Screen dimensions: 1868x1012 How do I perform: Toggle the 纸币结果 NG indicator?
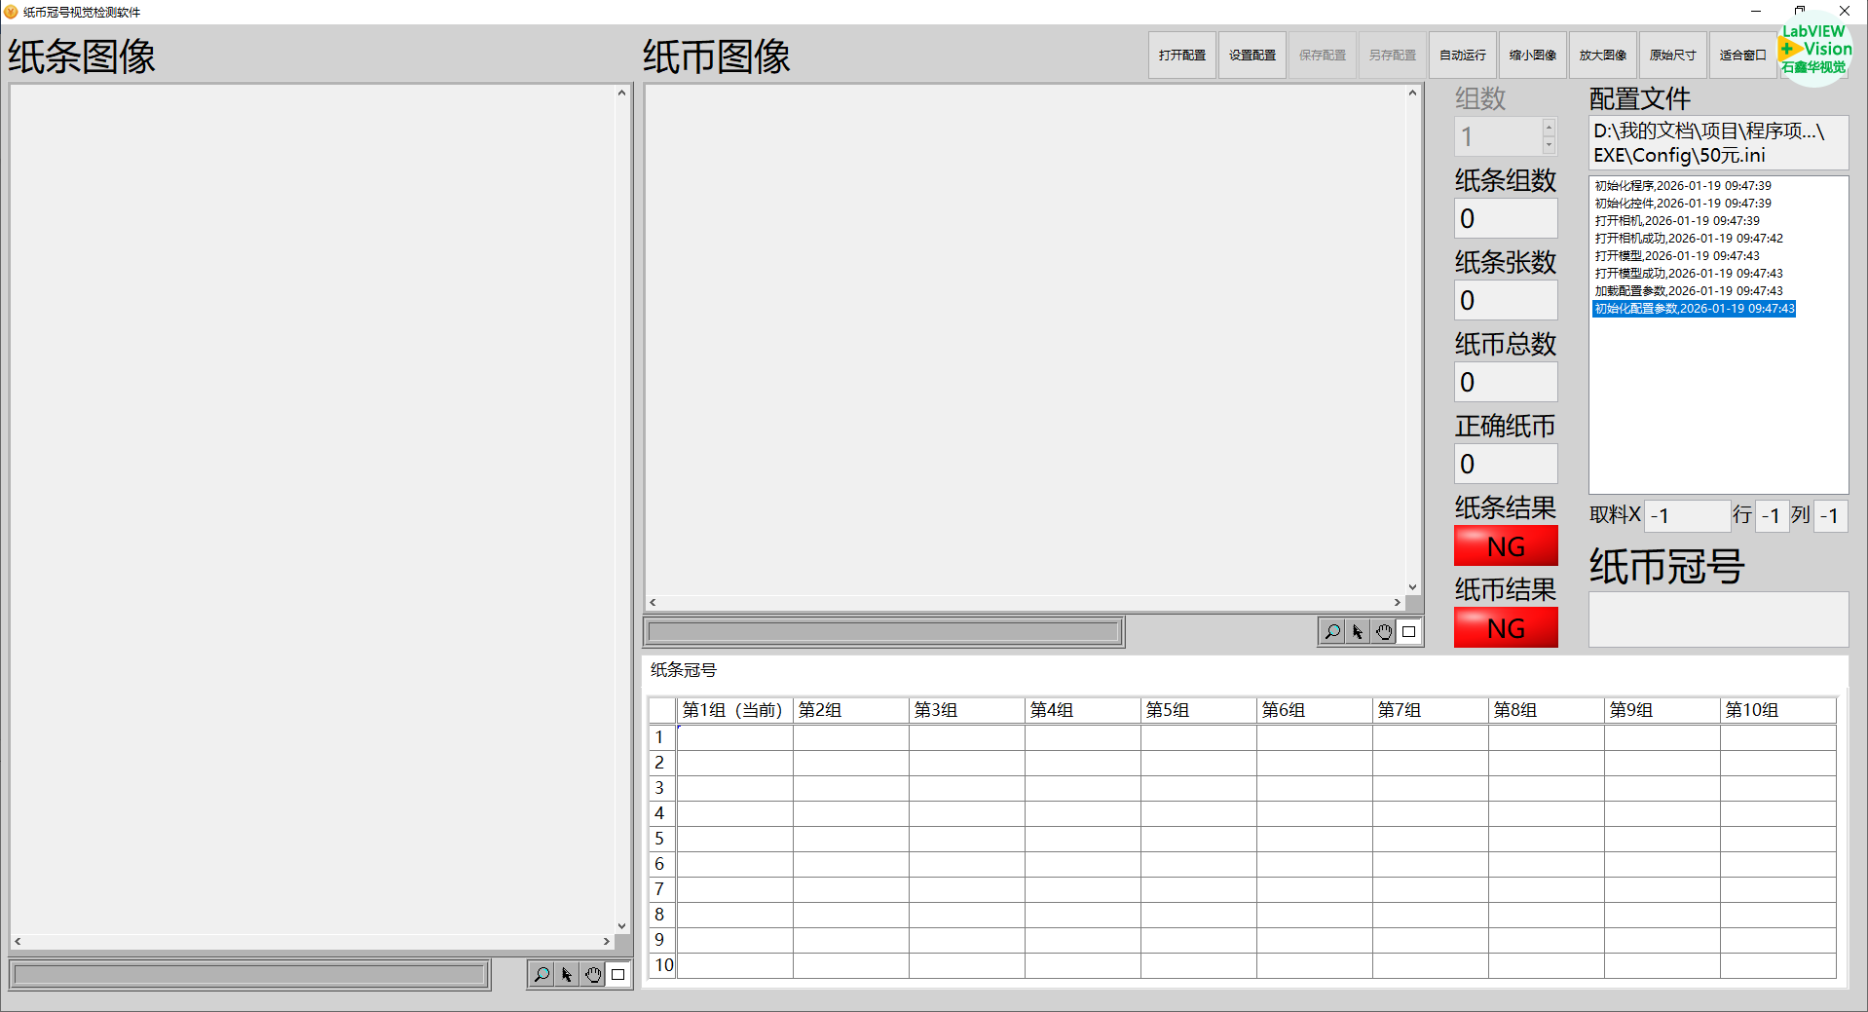[1506, 628]
